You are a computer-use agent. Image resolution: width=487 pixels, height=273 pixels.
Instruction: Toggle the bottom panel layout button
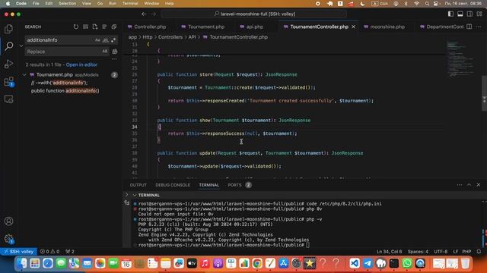coord(460,14)
